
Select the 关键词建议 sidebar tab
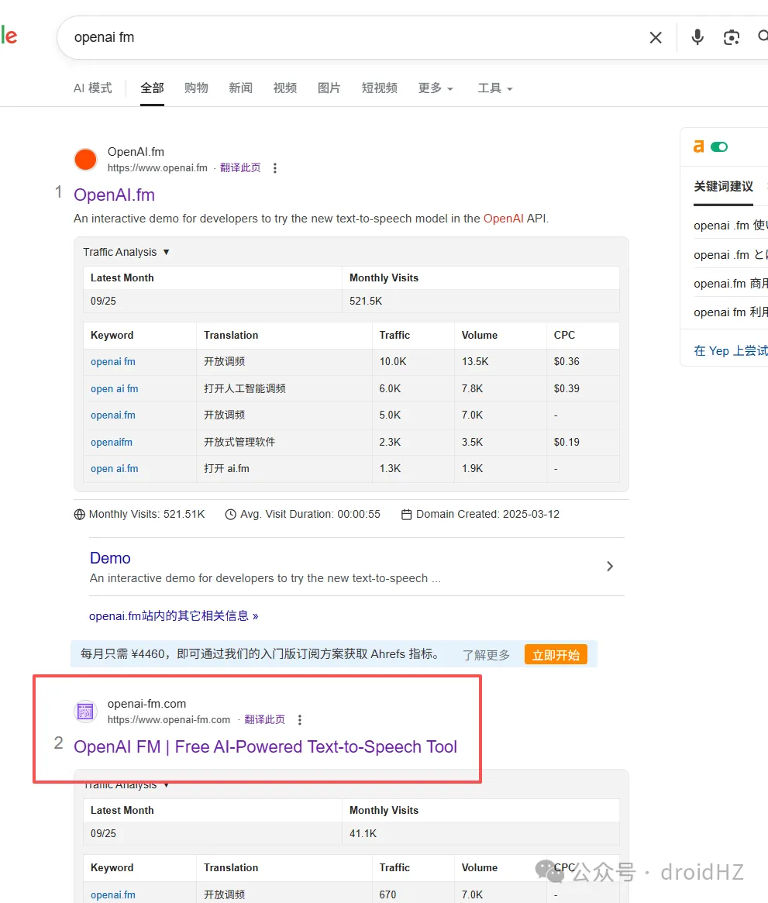(723, 187)
